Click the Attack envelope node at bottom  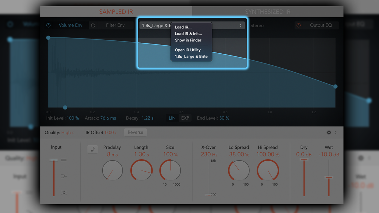pos(65,107)
